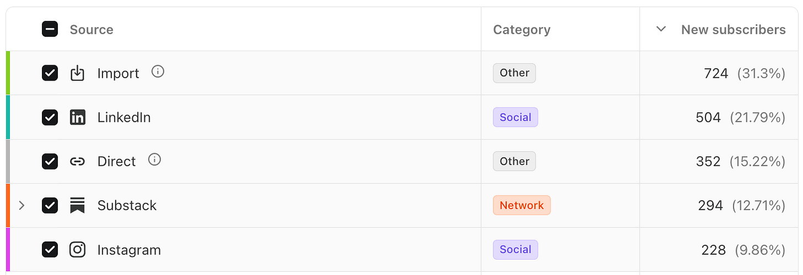
Task: Click the Network tag on Substack row
Action: [x=521, y=206]
